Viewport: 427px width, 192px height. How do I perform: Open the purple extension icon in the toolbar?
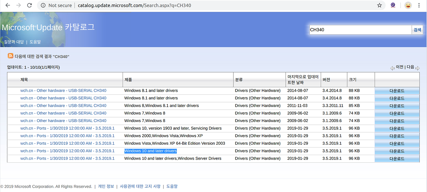coord(393,5)
